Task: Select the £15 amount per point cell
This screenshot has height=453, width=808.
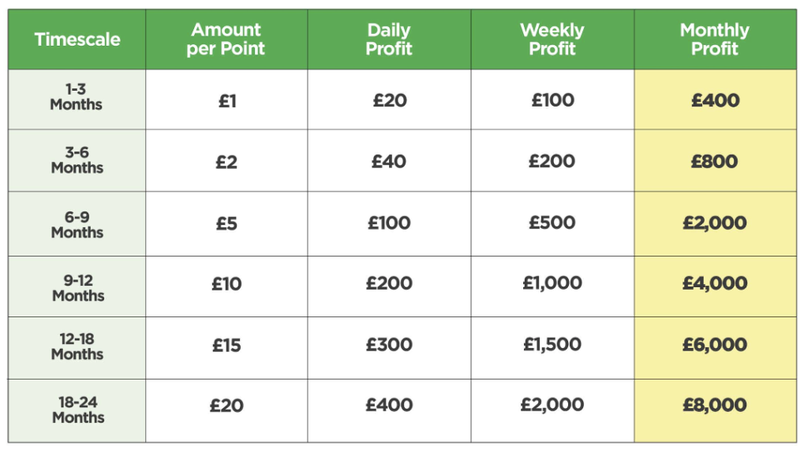Action: [226, 345]
